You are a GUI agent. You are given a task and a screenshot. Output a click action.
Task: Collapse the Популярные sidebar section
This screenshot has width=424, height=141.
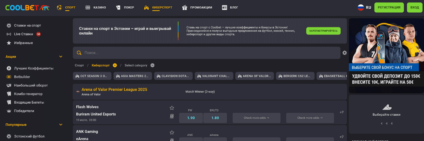tap(61, 124)
